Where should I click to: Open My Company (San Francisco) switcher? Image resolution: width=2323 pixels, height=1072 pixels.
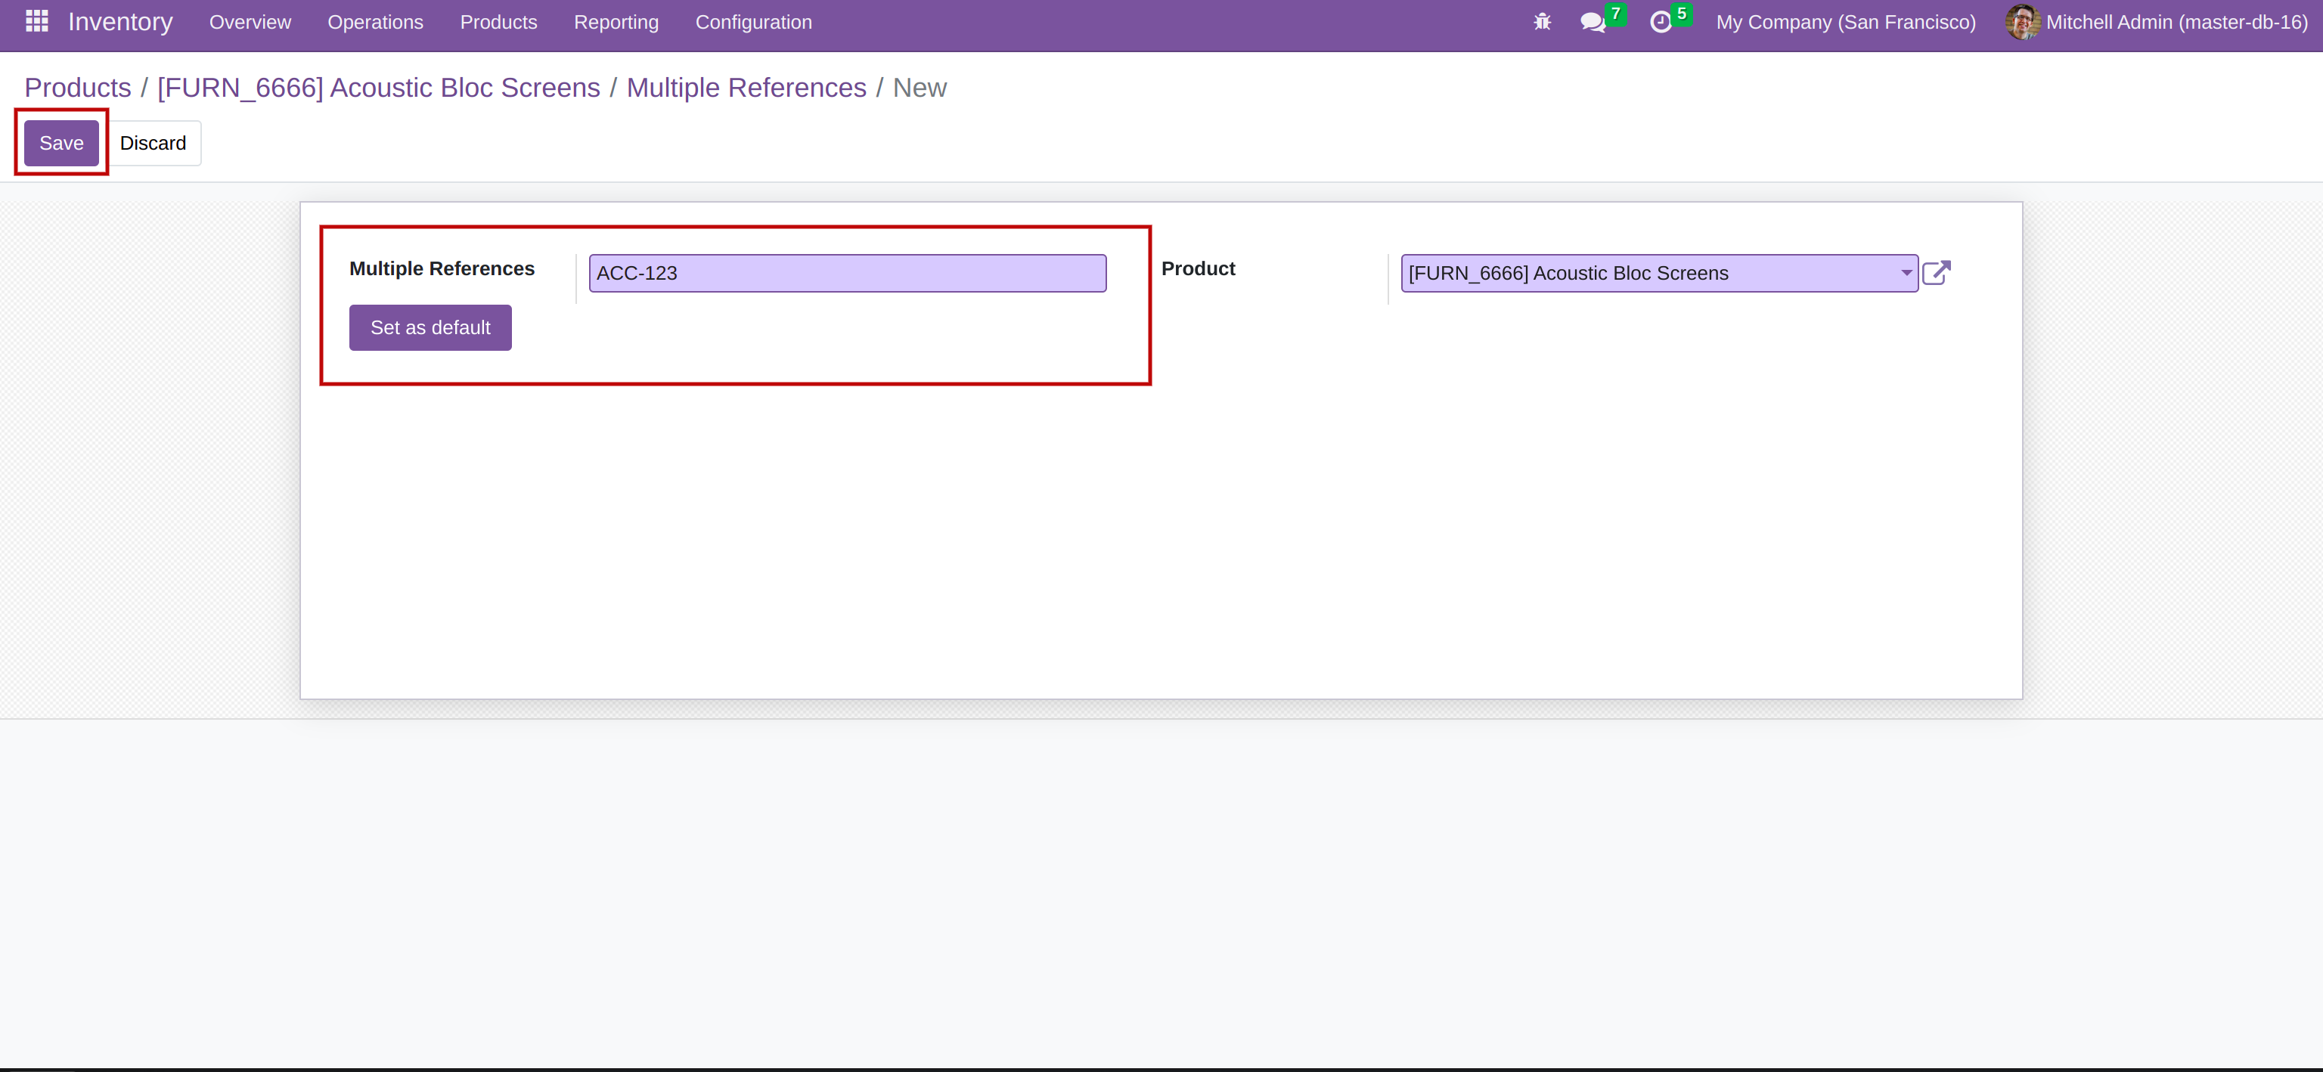click(x=1845, y=23)
